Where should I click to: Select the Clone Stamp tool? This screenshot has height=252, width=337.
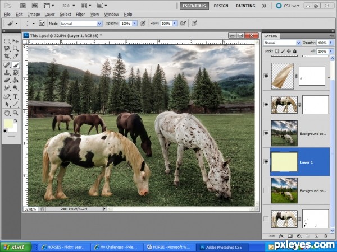(x=7, y=72)
